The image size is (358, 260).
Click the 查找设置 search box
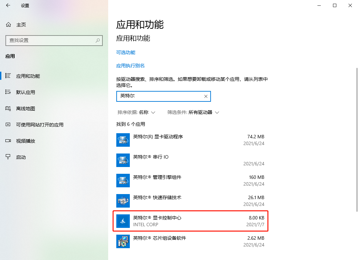tap(54, 41)
